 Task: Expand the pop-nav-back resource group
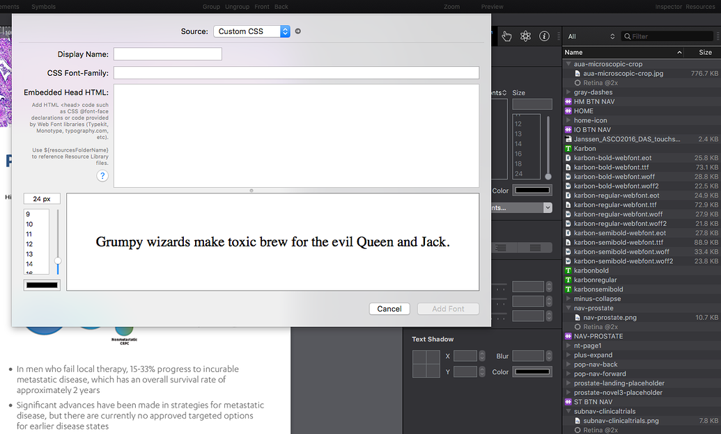568,364
